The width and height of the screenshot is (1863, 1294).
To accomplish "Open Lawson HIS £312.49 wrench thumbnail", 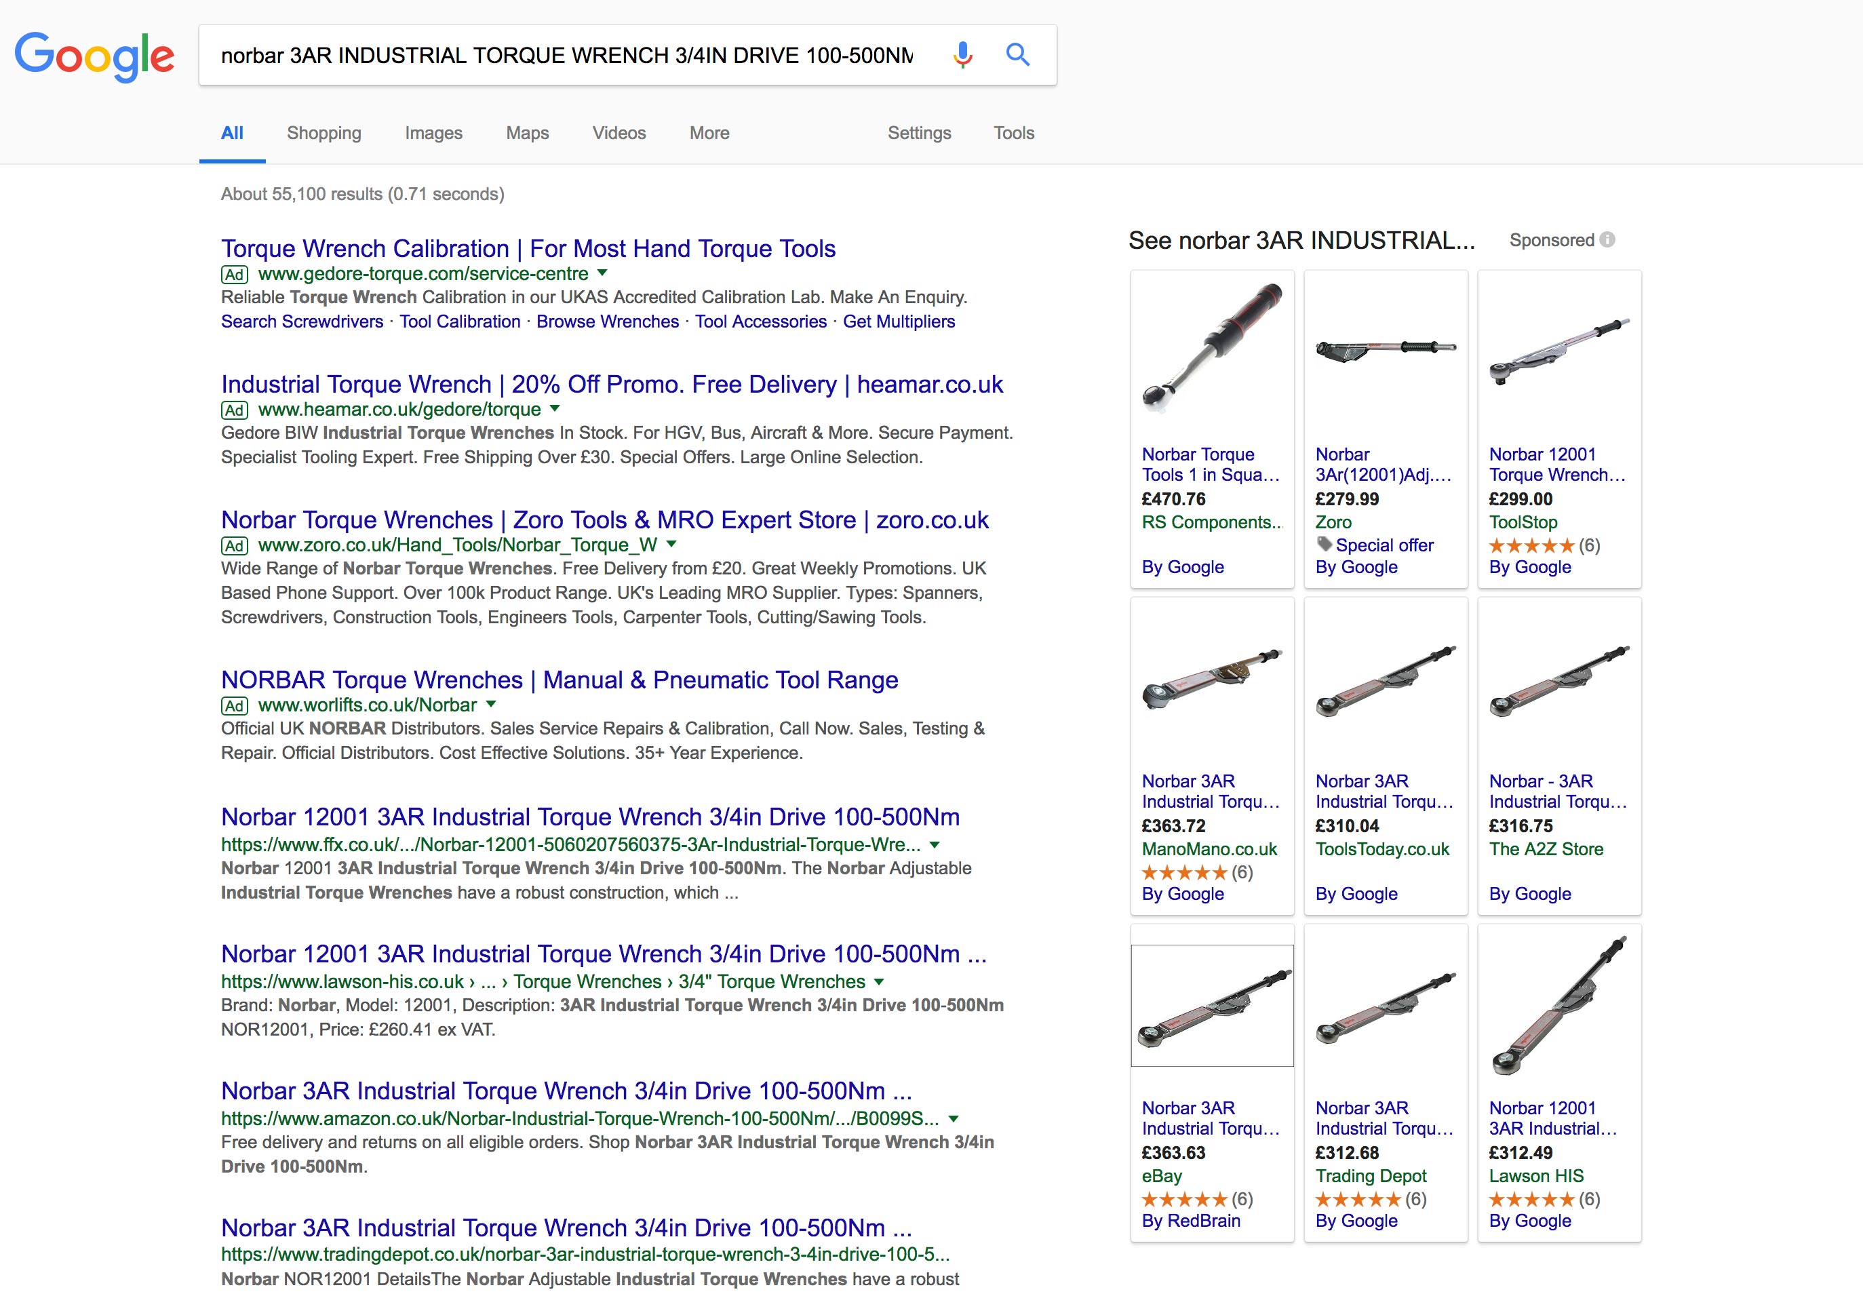I will (x=1560, y=1005).
